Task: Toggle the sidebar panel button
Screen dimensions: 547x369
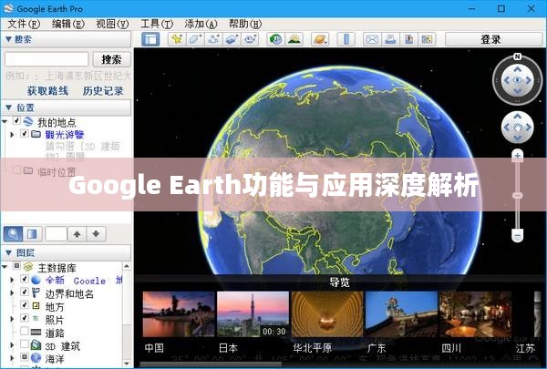Action: point(150,39)
